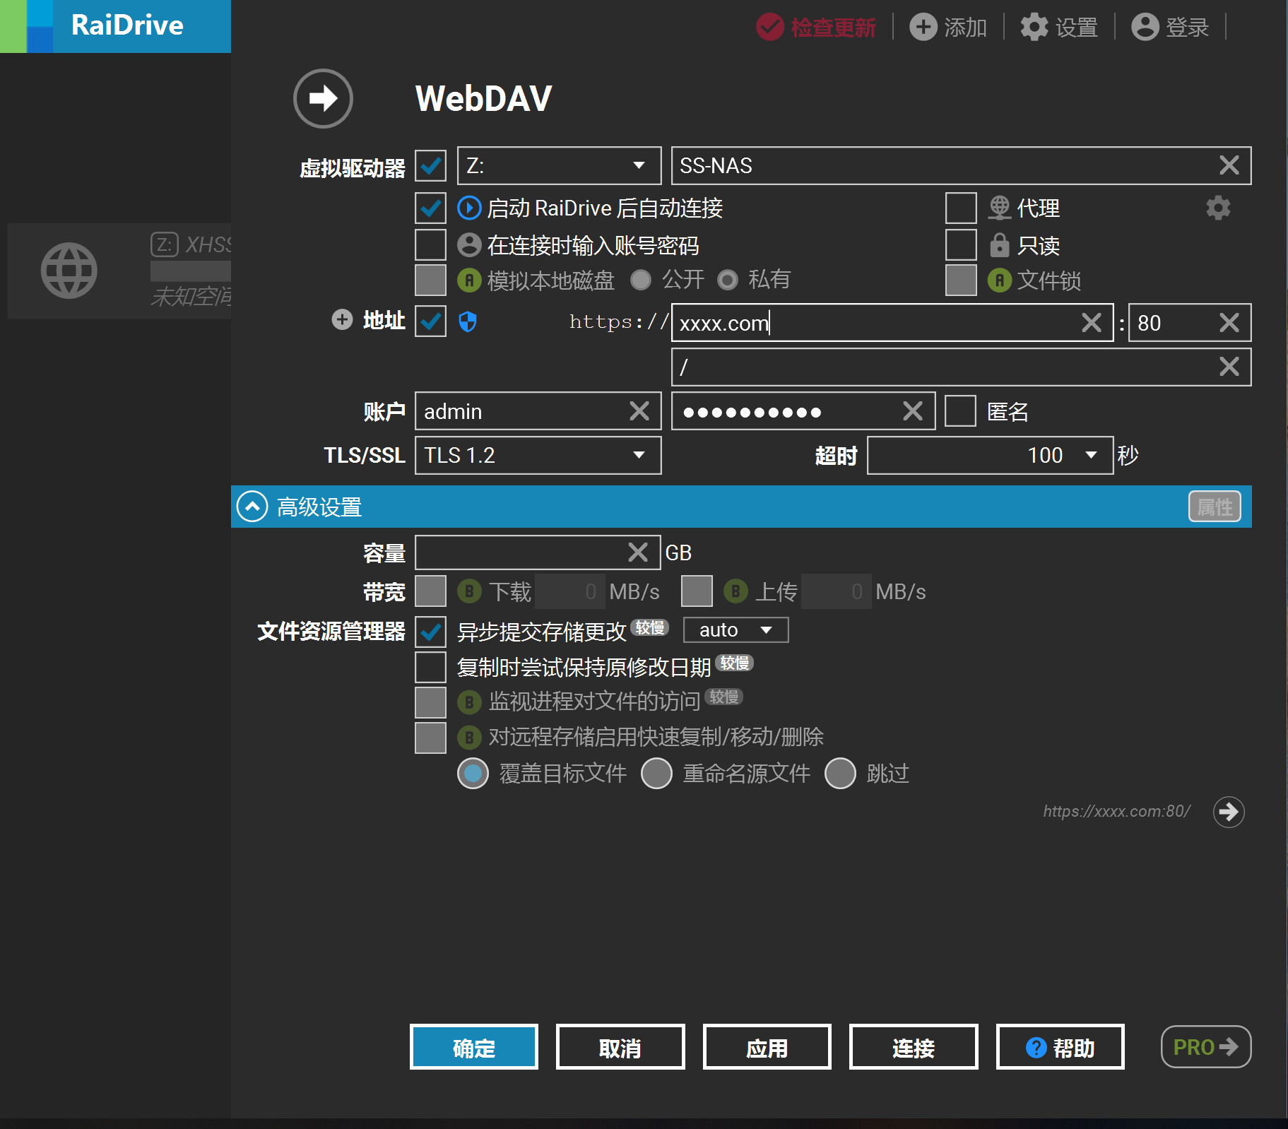Click the blue shield HTTPS icon
The height and width of the screenshot is (1129, 1288).
468,321
